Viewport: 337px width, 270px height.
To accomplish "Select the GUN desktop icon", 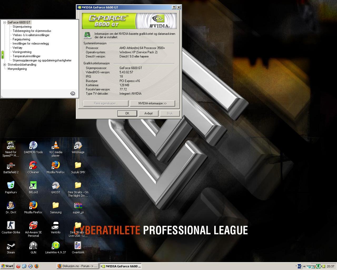I will tap(33, 247).
